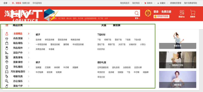Open the 雪梨网红定制 shop thumbnail
This screenshot has height=92, width=203.
coord(178,60)
